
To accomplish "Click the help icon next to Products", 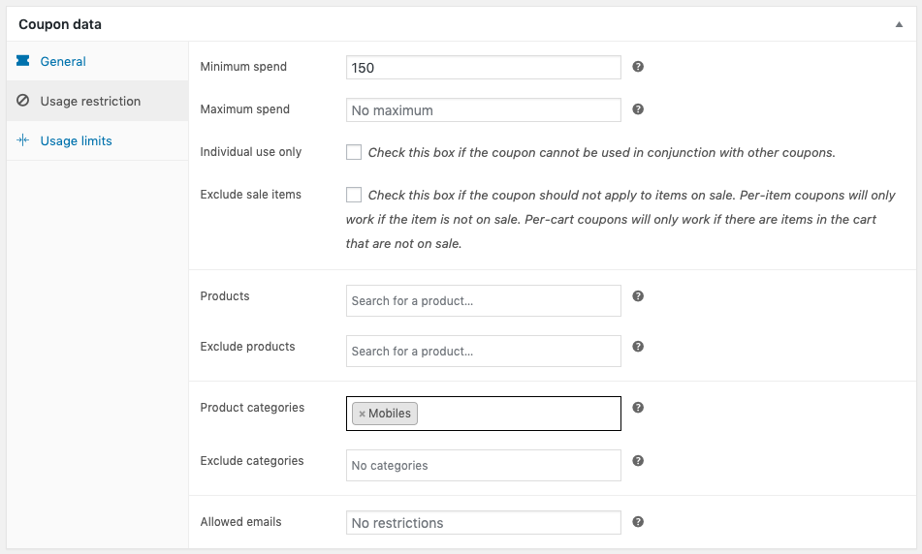I will click(x=638, y=296).
